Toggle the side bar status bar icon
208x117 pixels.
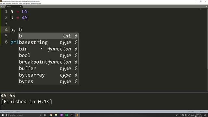click(x=2, y=112)
